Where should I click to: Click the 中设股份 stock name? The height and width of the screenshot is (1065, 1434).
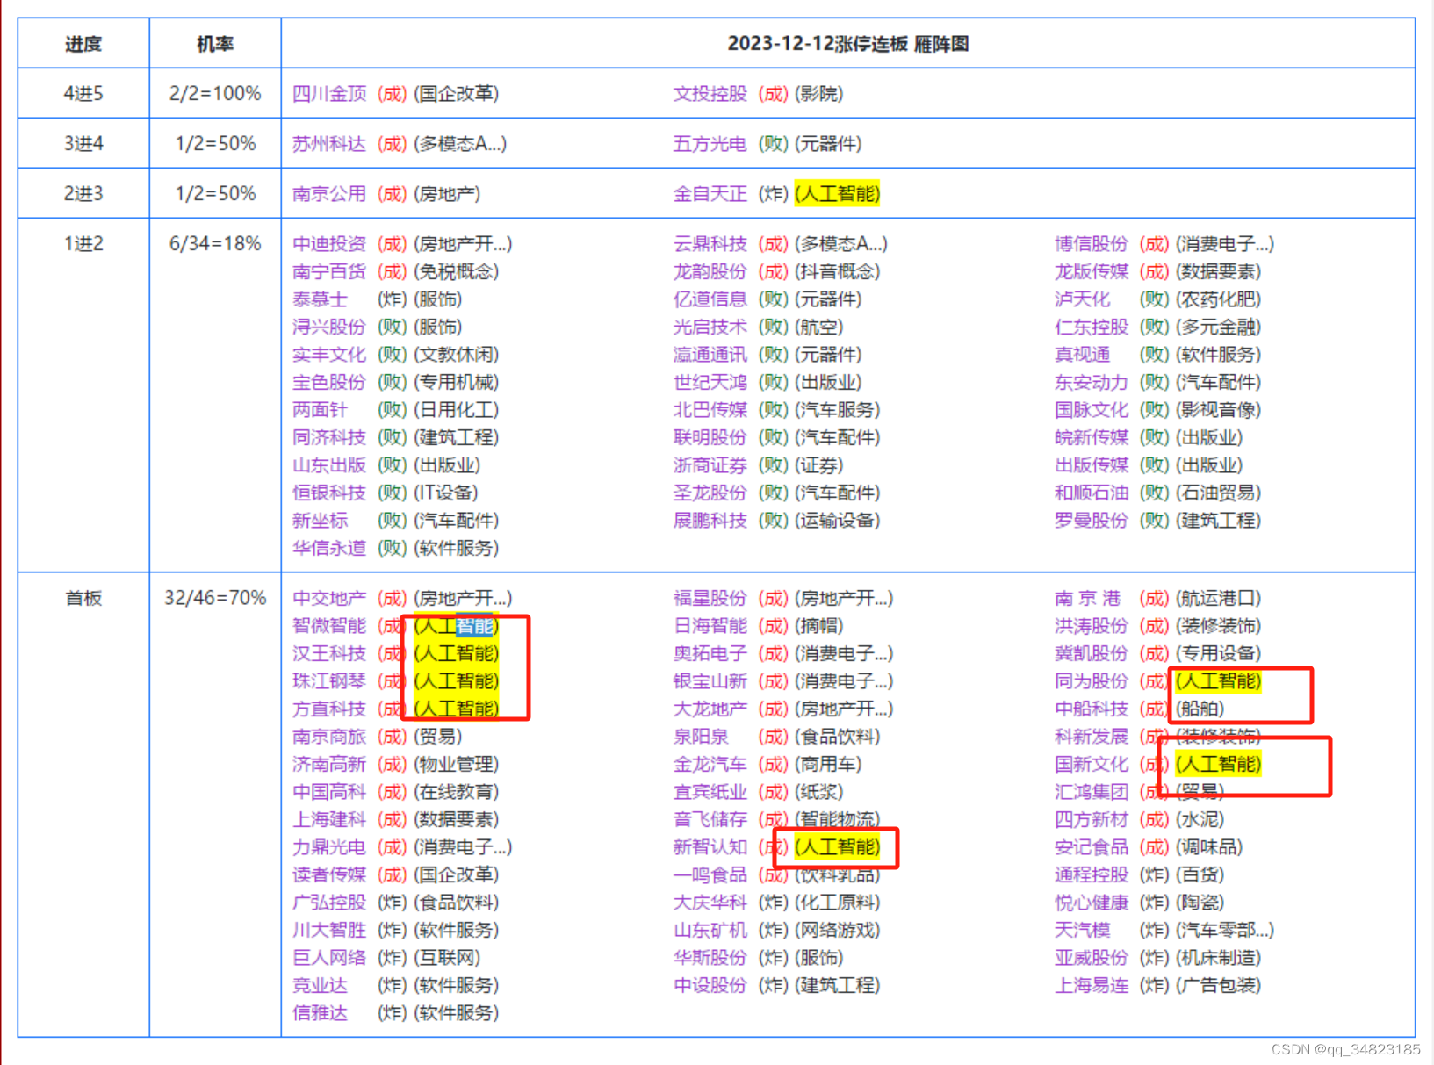click(x=710, y=986)
